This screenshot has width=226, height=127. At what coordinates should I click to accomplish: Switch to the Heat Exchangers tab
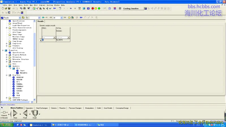[x=42, y=108]
